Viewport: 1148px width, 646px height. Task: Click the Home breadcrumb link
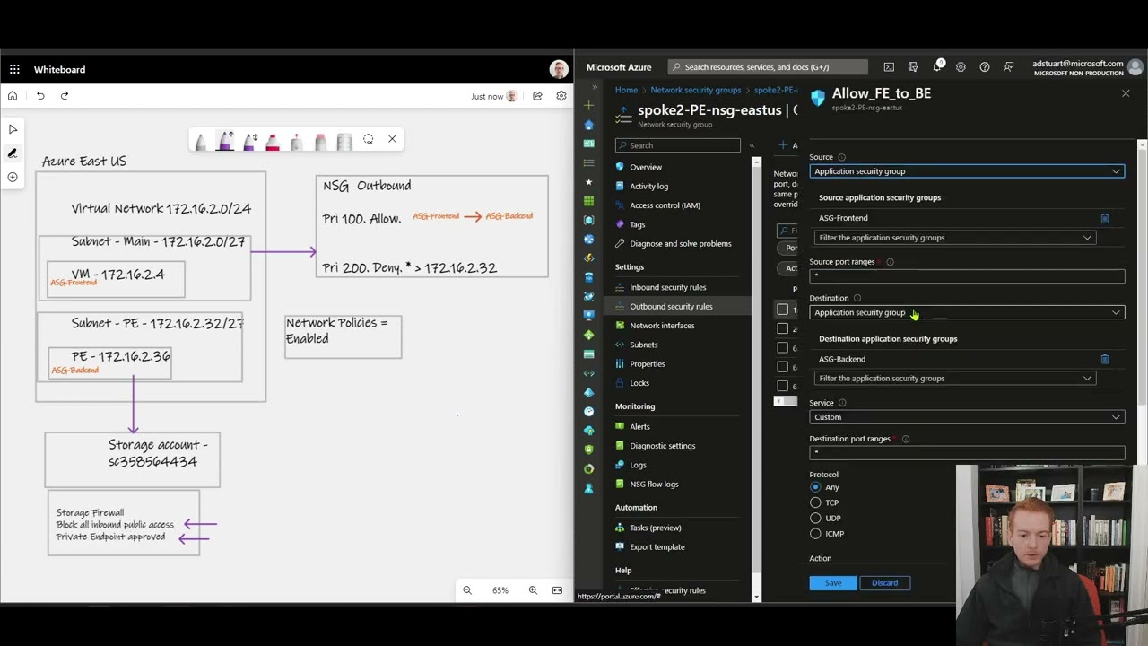coord(626,90)
